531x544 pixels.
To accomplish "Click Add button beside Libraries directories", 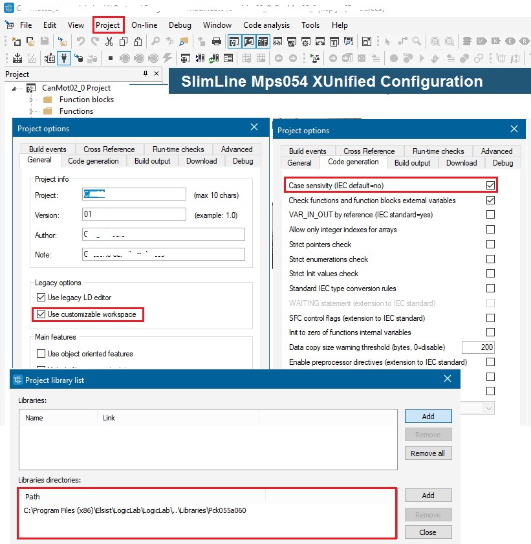I will pos(428,495).
